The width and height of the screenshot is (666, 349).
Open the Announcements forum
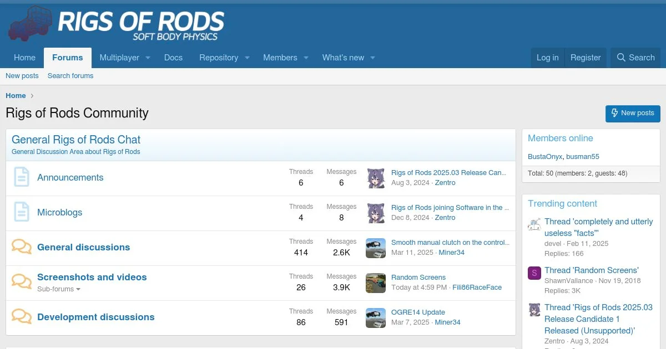click(70, 177)
